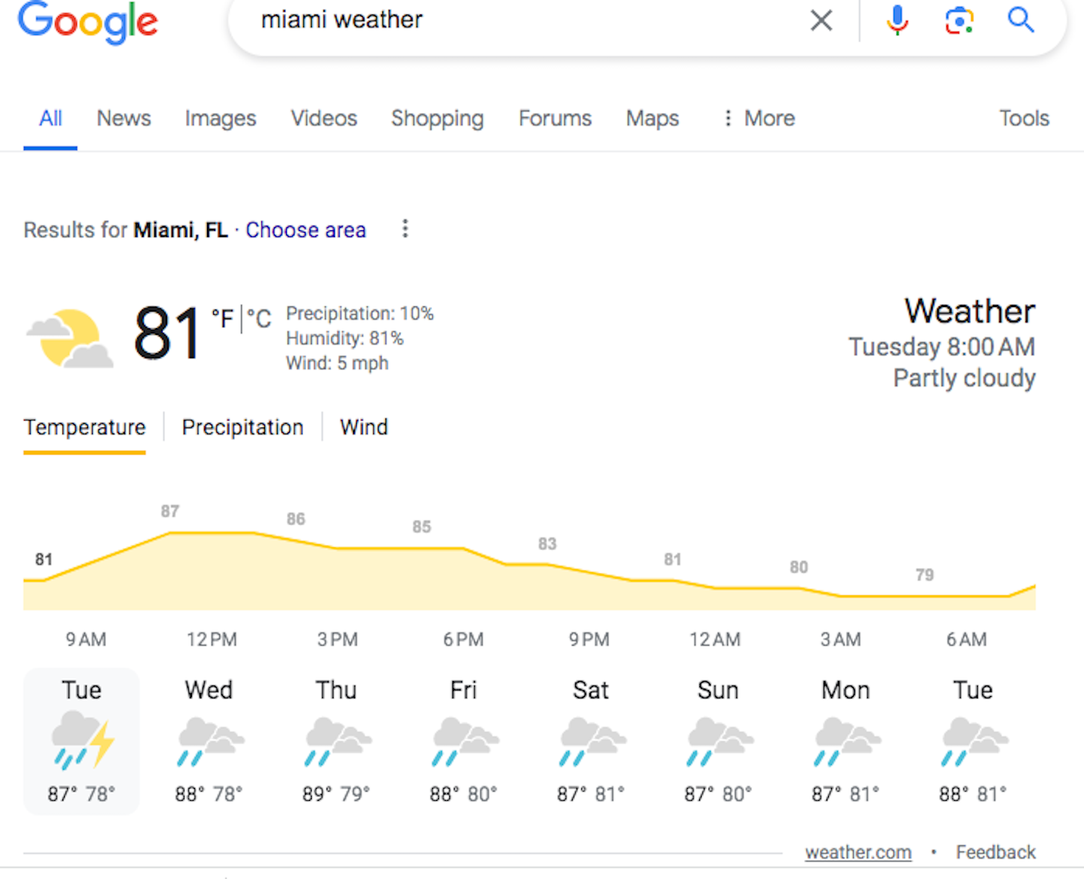Switch to the Images tab
Screen dimensions: 1084x879
click(x=221, y=118)
